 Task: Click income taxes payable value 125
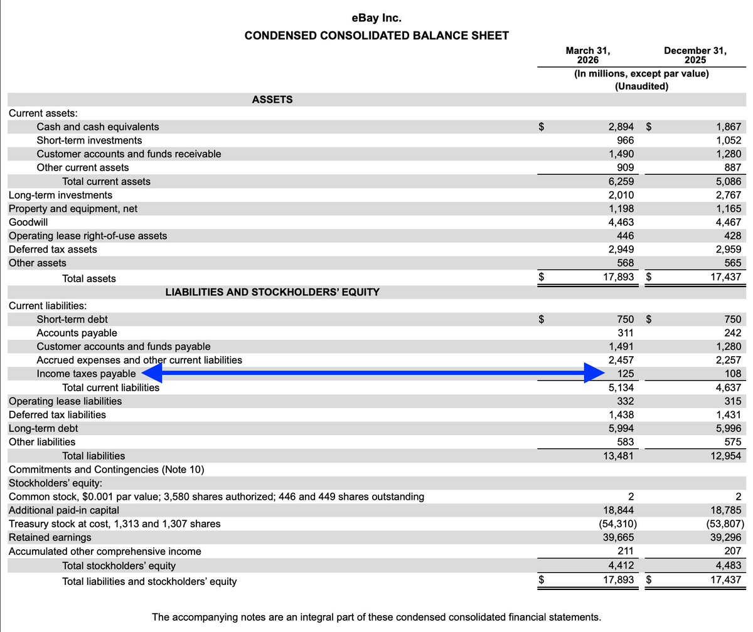point(625,374)
